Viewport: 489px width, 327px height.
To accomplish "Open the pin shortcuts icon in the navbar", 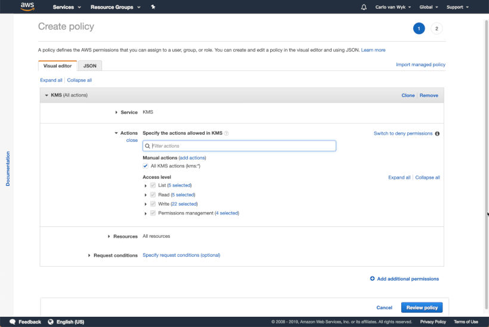I will (x=153, y=7).
